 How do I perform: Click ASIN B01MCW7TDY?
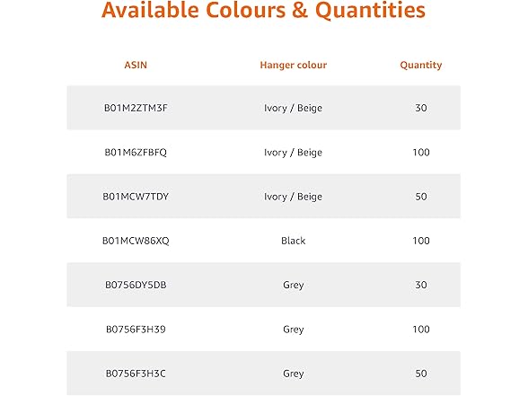136,197
